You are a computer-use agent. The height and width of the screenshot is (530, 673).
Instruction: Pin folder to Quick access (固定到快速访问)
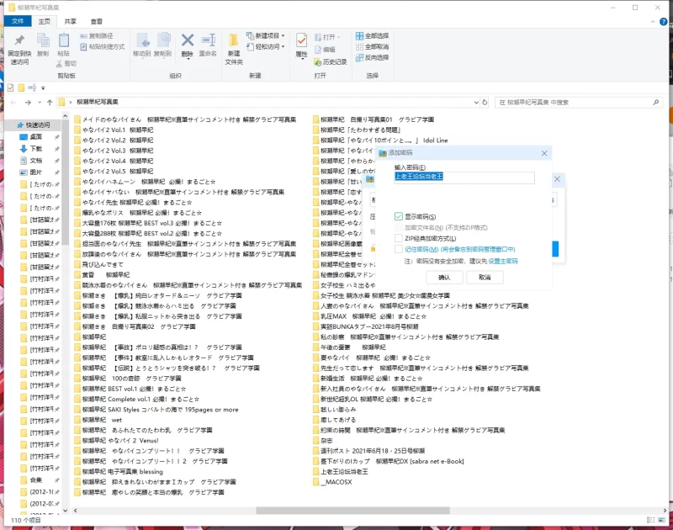(x=19, y=49)
